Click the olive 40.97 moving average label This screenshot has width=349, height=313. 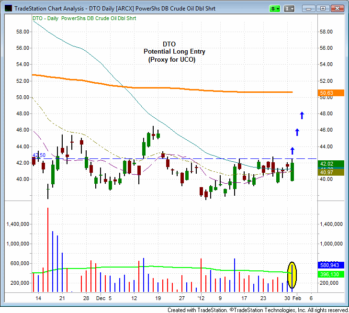(331, 172)
